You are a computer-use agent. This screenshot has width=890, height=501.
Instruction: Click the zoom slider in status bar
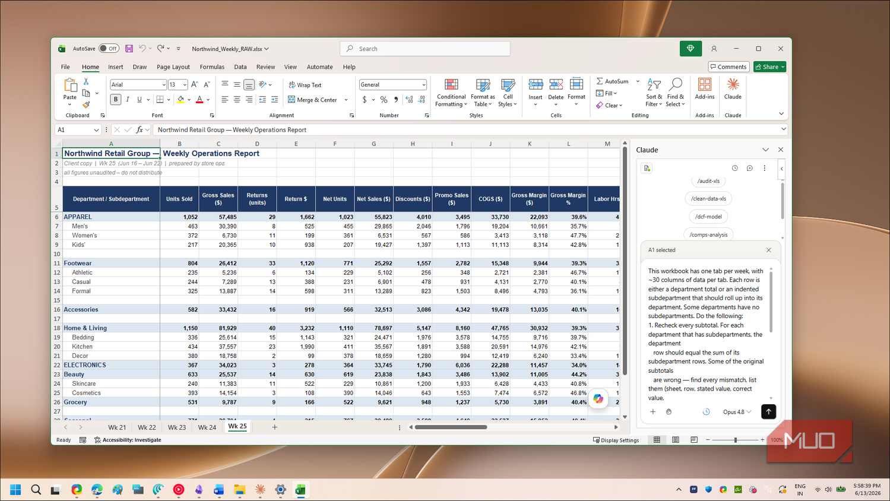click(x=735, y=440)
